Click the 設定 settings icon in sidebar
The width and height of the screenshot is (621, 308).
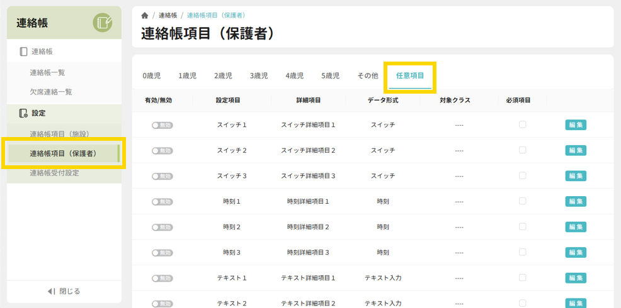click(24, 113)
